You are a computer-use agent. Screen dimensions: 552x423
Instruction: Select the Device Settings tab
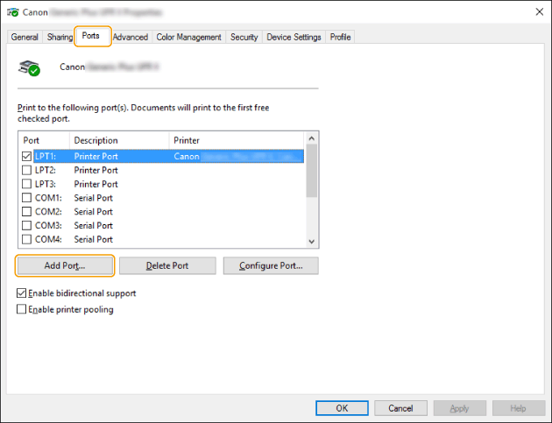point(294,37)
